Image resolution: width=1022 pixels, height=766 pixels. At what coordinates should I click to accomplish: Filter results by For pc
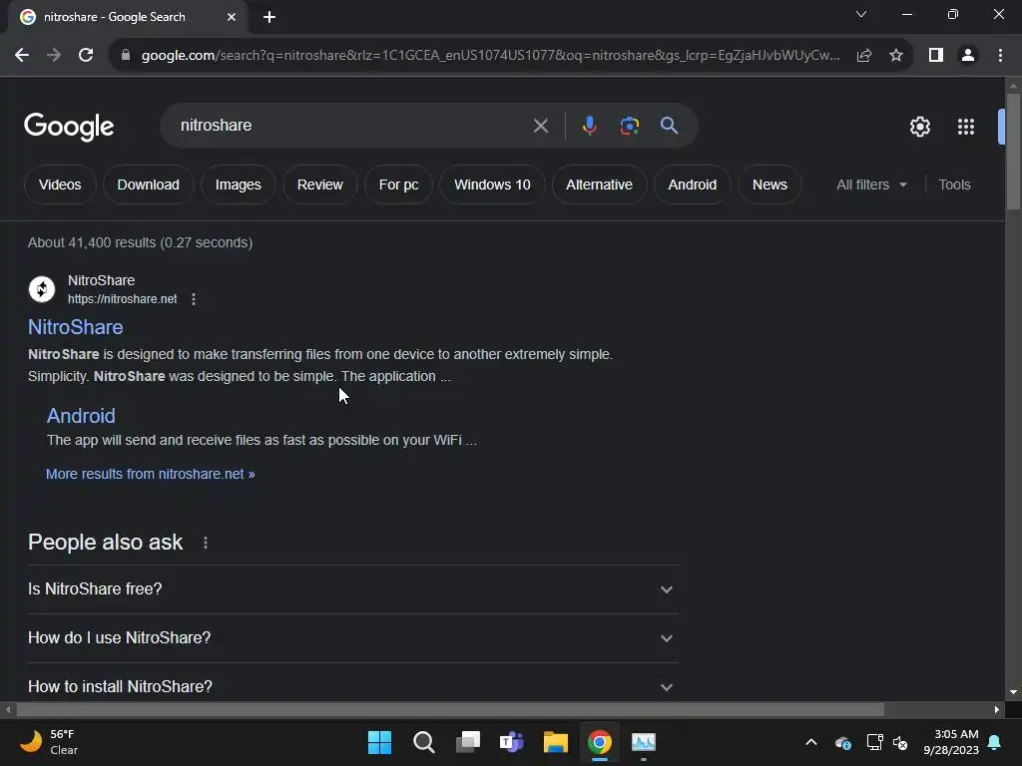398,185
